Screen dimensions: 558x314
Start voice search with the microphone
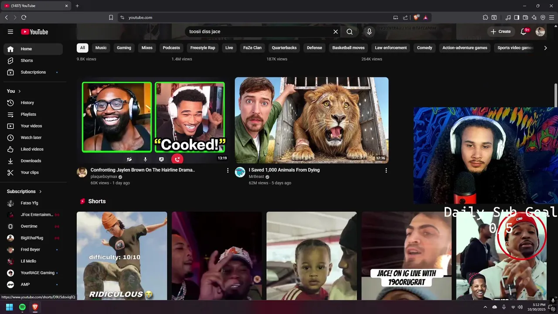click(369, 32)
